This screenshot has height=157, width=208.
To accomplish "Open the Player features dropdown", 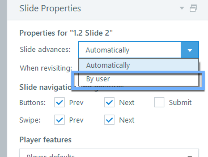I will tap(109, 154).
